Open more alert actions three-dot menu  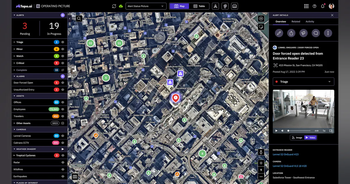click(328, 33)
